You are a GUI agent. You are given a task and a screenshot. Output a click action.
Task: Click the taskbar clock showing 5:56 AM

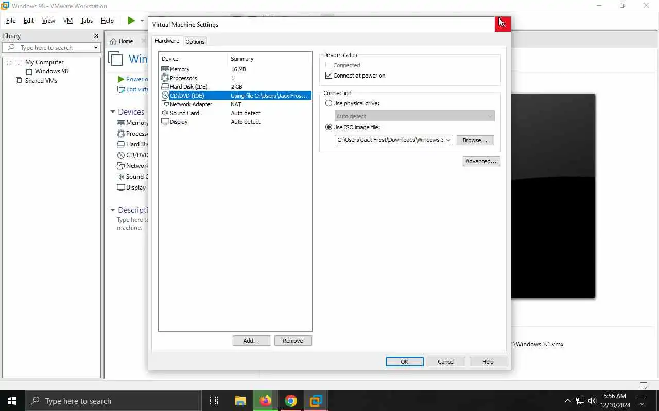click(x=615, y=401)
